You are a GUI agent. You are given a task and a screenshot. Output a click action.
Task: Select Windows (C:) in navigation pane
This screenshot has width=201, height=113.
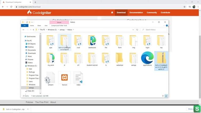coord(32,66)
